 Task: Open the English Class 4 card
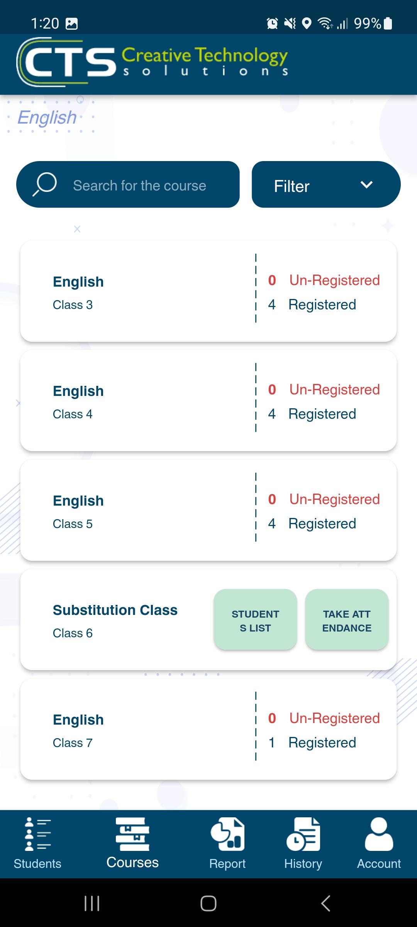[x=208, y=401]
